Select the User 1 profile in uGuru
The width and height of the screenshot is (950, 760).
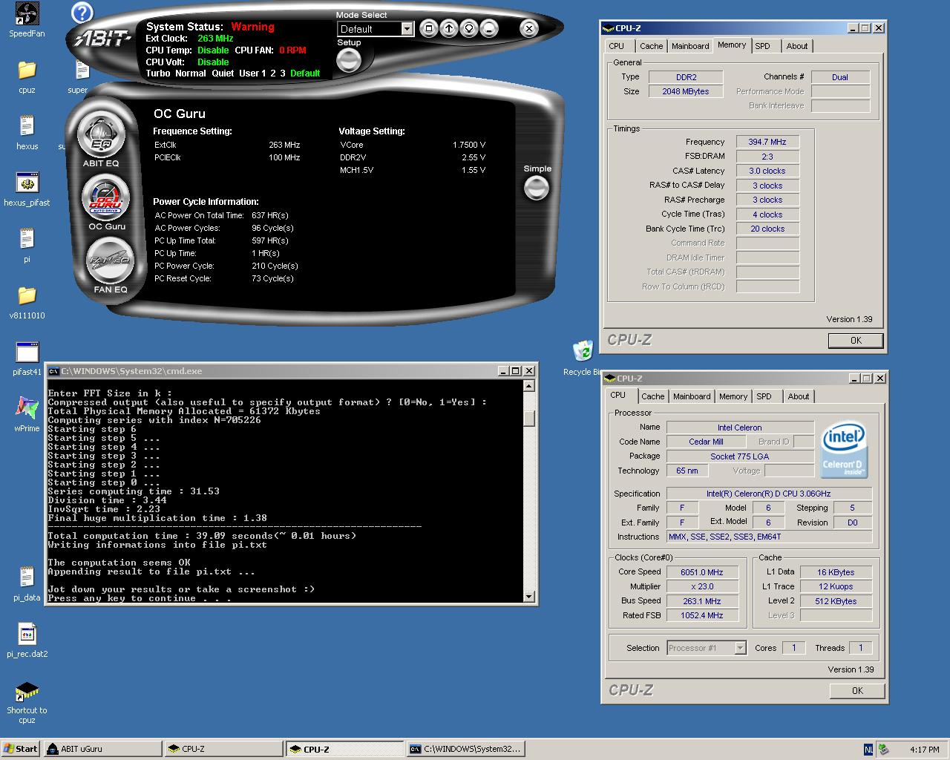click(x=252, y=73)
